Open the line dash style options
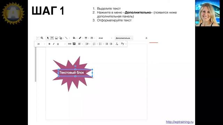Image resolution: width=223 pixels, height=125 pixels. tap(92, 38)
